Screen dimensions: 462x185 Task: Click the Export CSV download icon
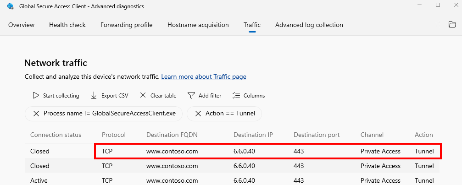pyautogui.click(x=94, y=96)
